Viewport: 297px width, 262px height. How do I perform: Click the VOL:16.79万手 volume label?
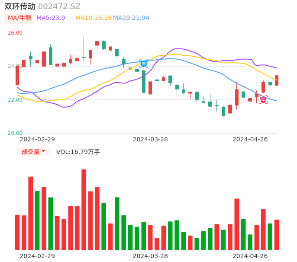tap(78, 152)
